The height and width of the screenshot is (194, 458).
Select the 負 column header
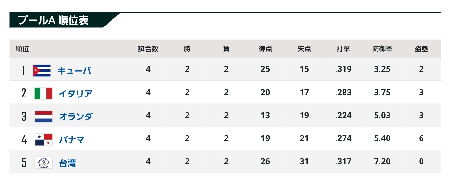(x=226, y=49)
